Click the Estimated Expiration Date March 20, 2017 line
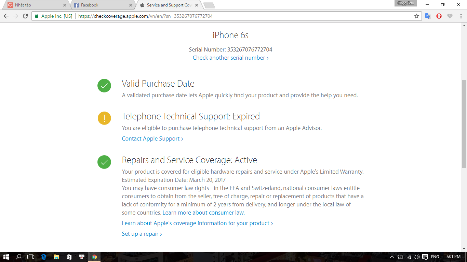Image resolution: width=467 pixels, height=262 pixels. (174, 180)
